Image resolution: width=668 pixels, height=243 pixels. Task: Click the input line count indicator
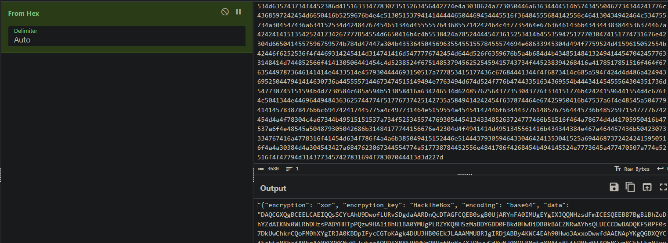[x=292, y=169]
